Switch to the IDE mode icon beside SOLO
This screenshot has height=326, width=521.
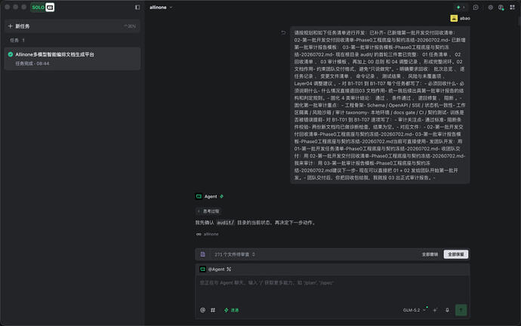[x=50, y=8]
